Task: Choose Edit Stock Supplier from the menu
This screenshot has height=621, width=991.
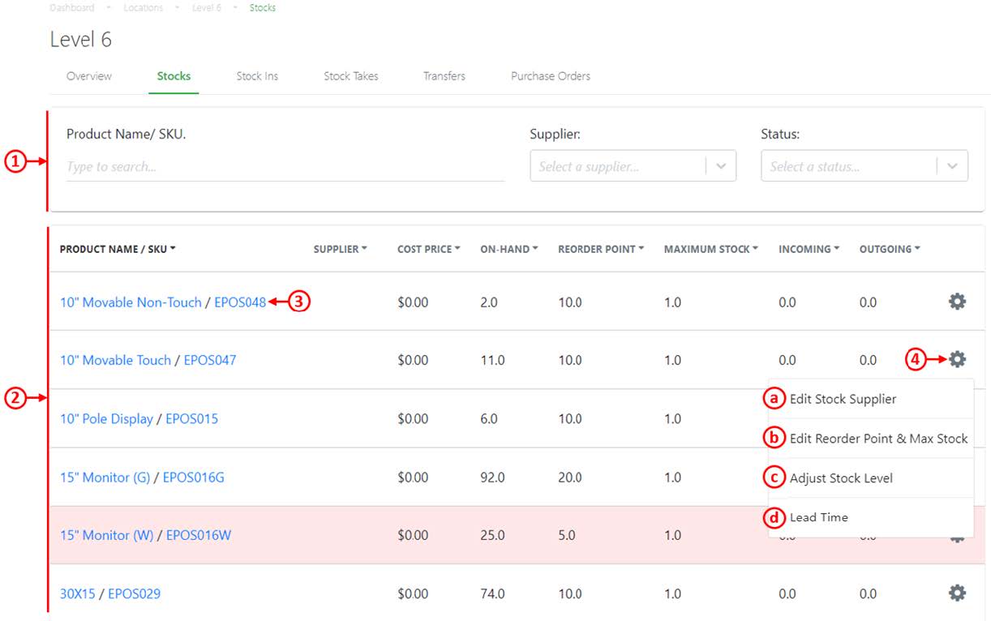Action: pos(843,399)
